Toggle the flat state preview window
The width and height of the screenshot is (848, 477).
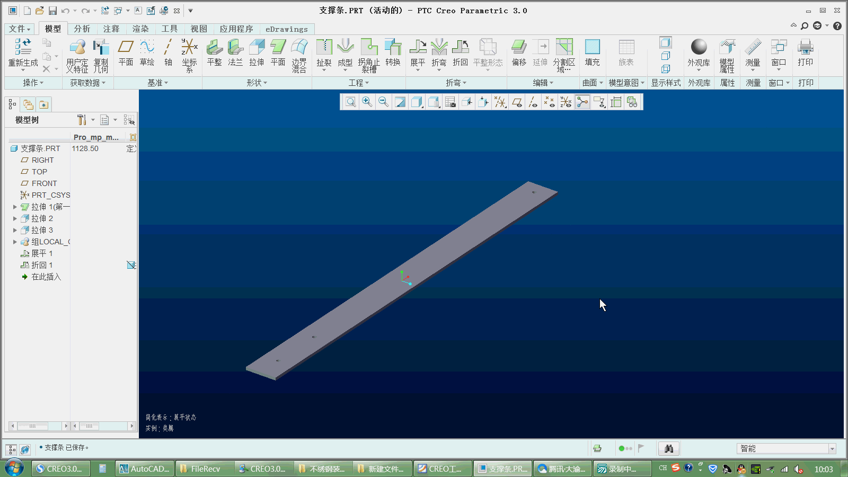(632, 102)
